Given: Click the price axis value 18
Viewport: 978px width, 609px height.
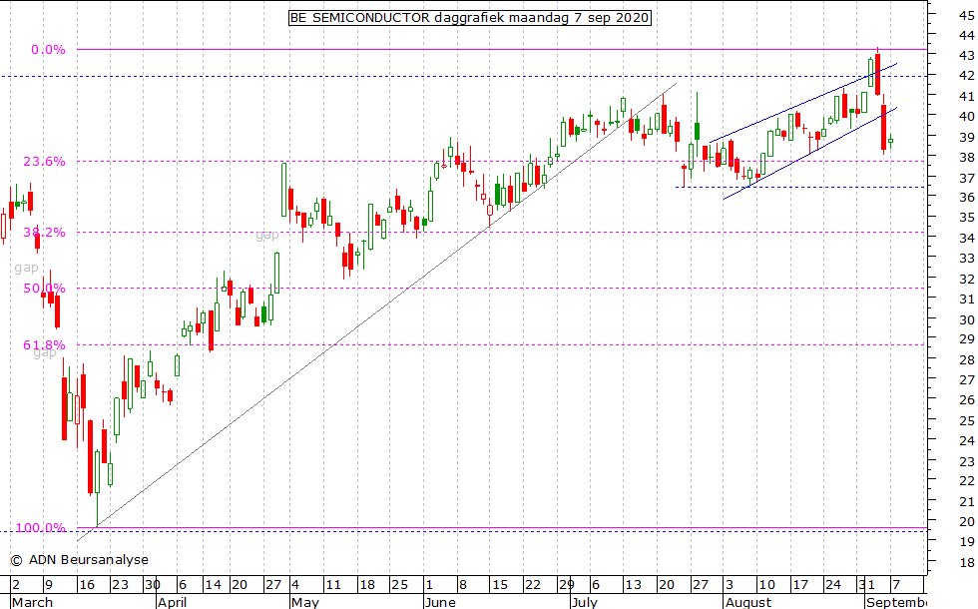Looking at the screenshot, I should point(967,563).
